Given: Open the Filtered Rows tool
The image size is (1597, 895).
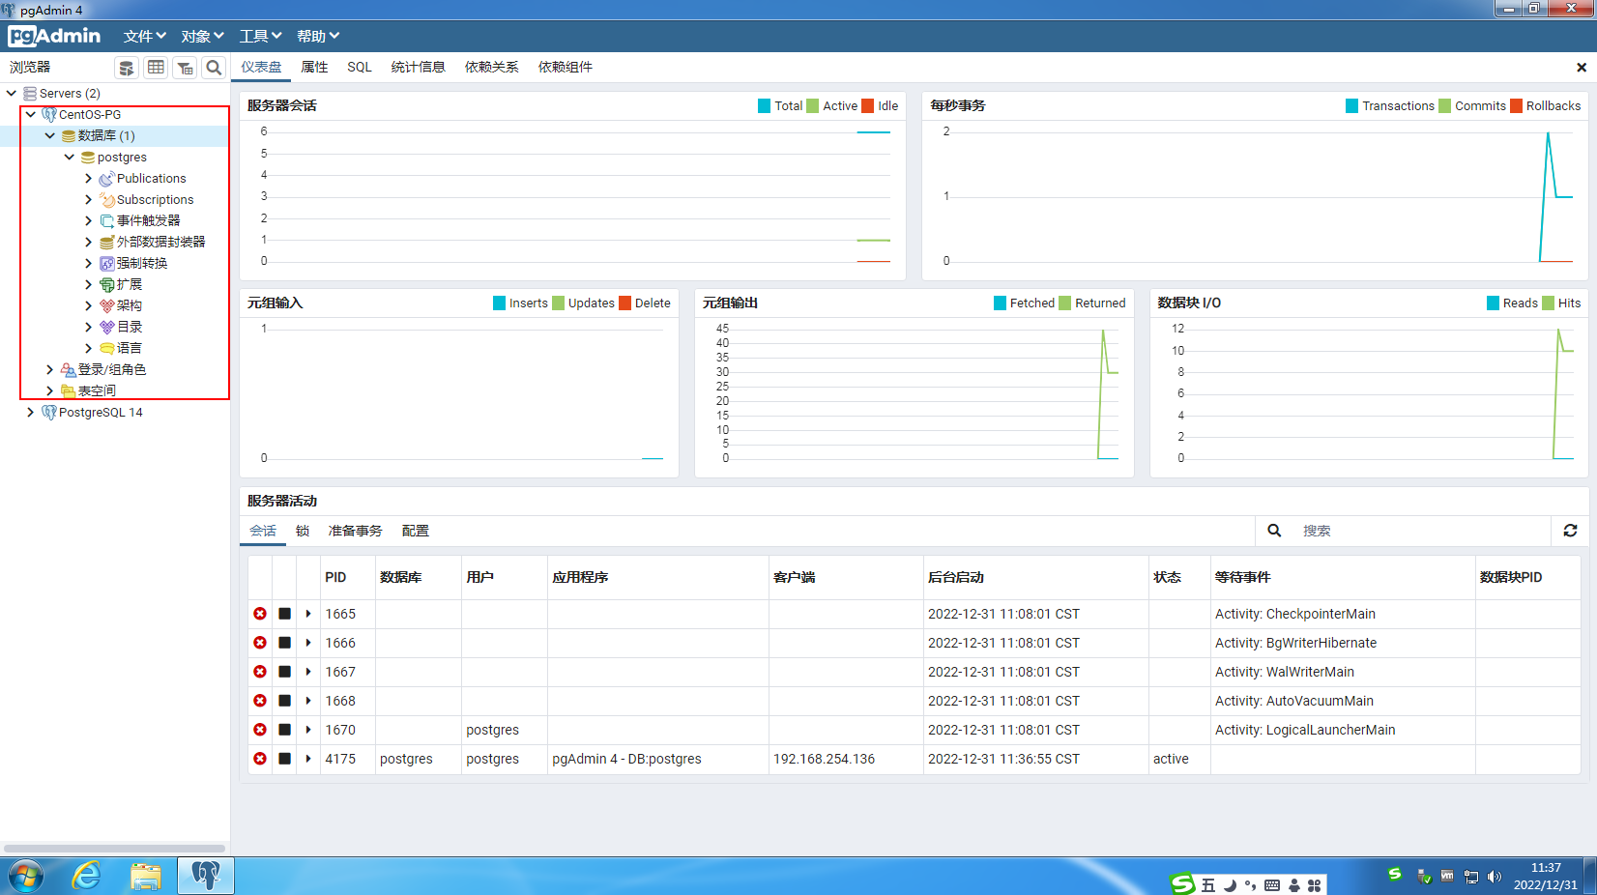Looking at the screenshot, I should [x=185, y=68].
